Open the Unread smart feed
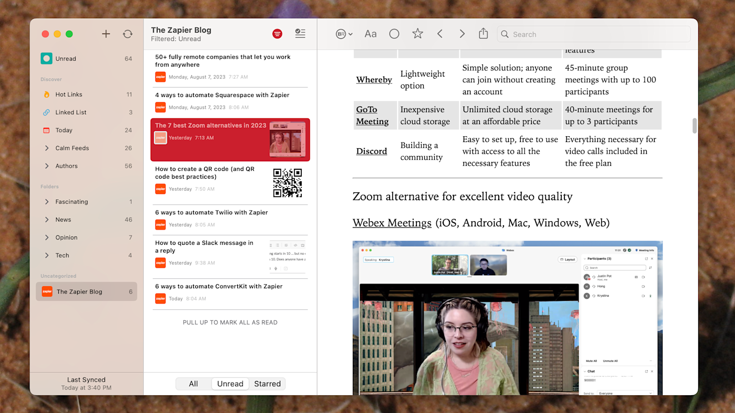The width and height of the screenshot is (735, 413). coord(87,59)
